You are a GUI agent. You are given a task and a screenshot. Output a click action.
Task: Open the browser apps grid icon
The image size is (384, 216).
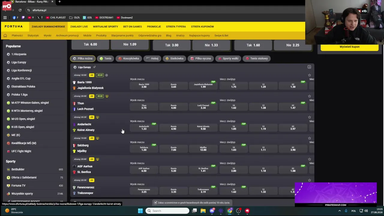(x=5, y=18)
